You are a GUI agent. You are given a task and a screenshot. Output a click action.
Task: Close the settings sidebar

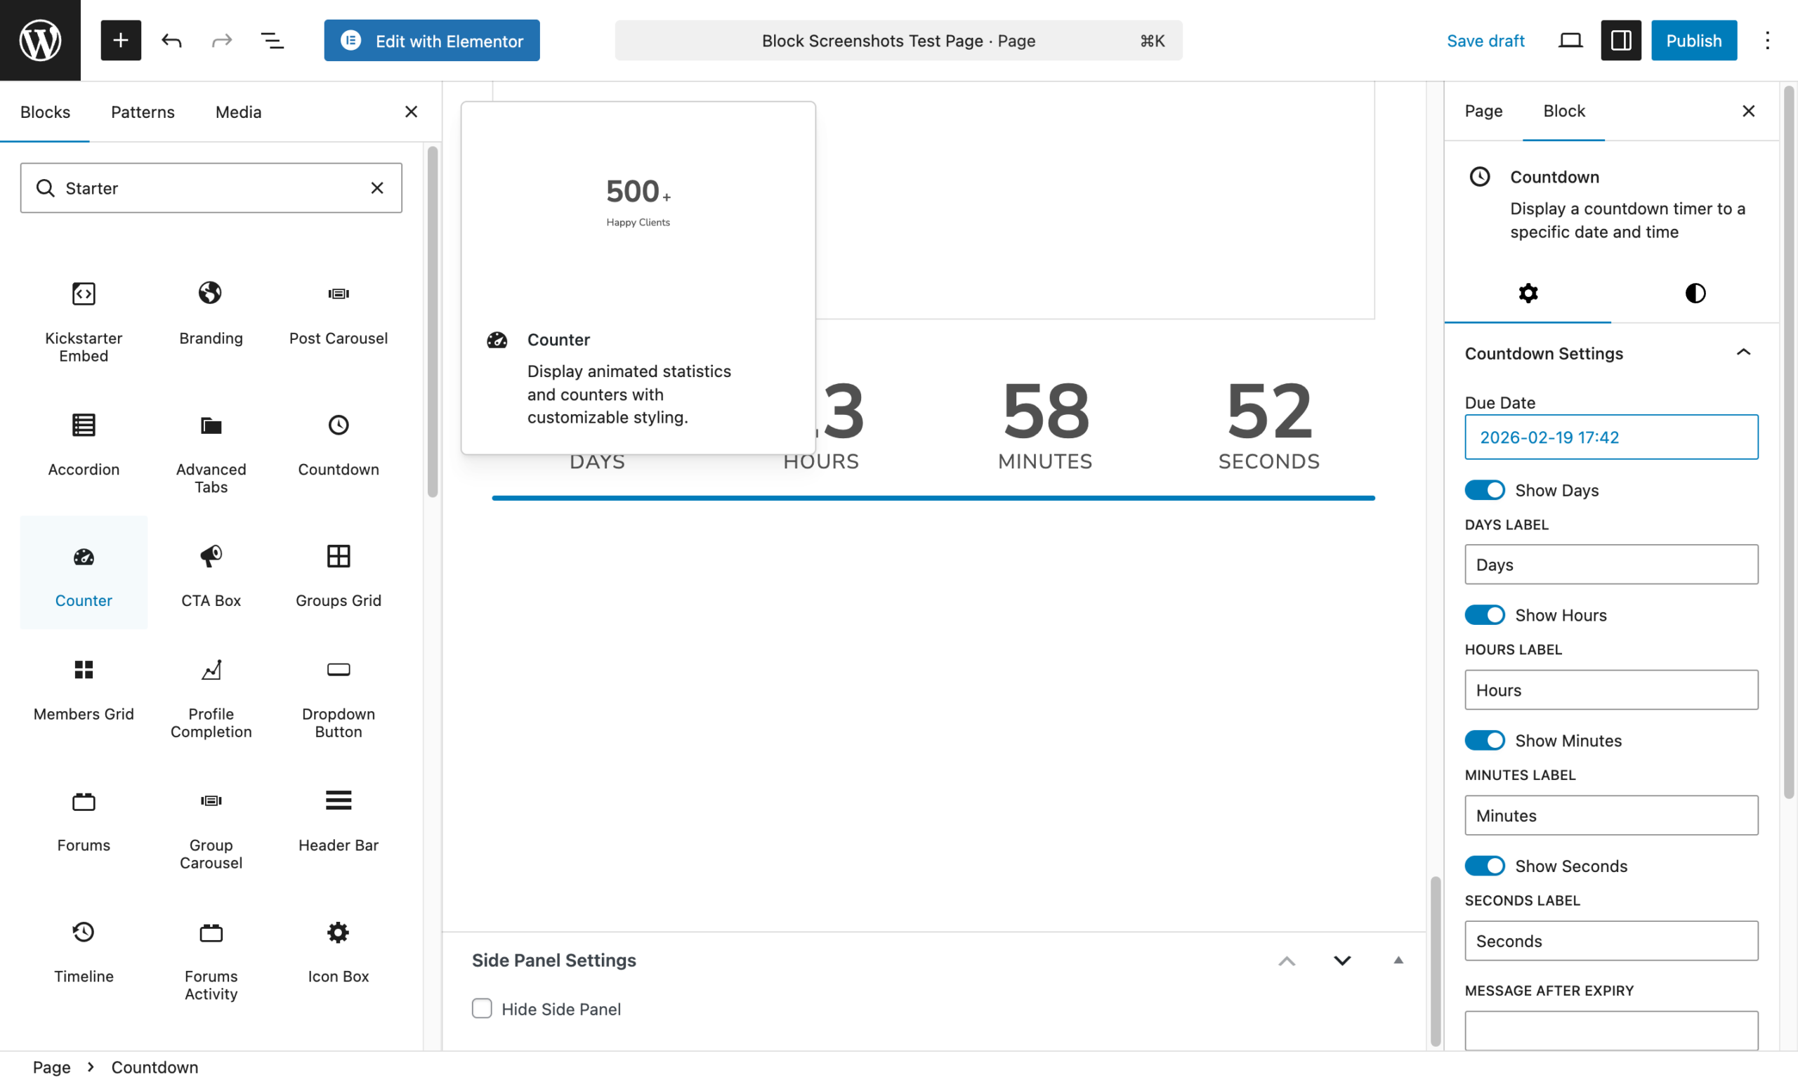coord(1748,111)
